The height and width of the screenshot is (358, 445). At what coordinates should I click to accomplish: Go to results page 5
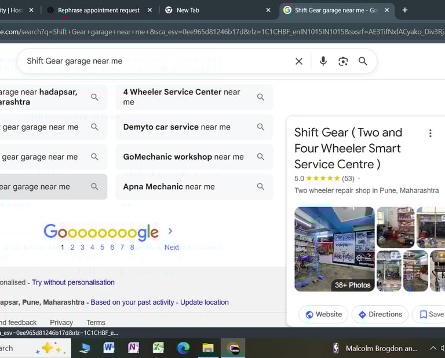[x=102, y=248]
